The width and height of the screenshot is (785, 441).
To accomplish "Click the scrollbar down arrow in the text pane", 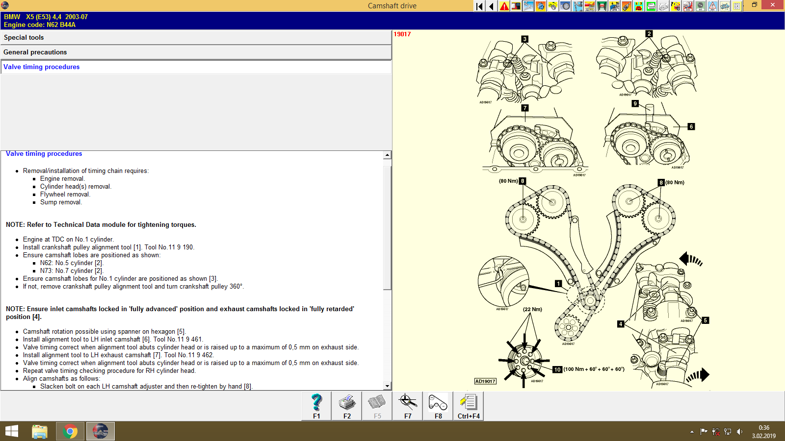I will tap(388, 385).
